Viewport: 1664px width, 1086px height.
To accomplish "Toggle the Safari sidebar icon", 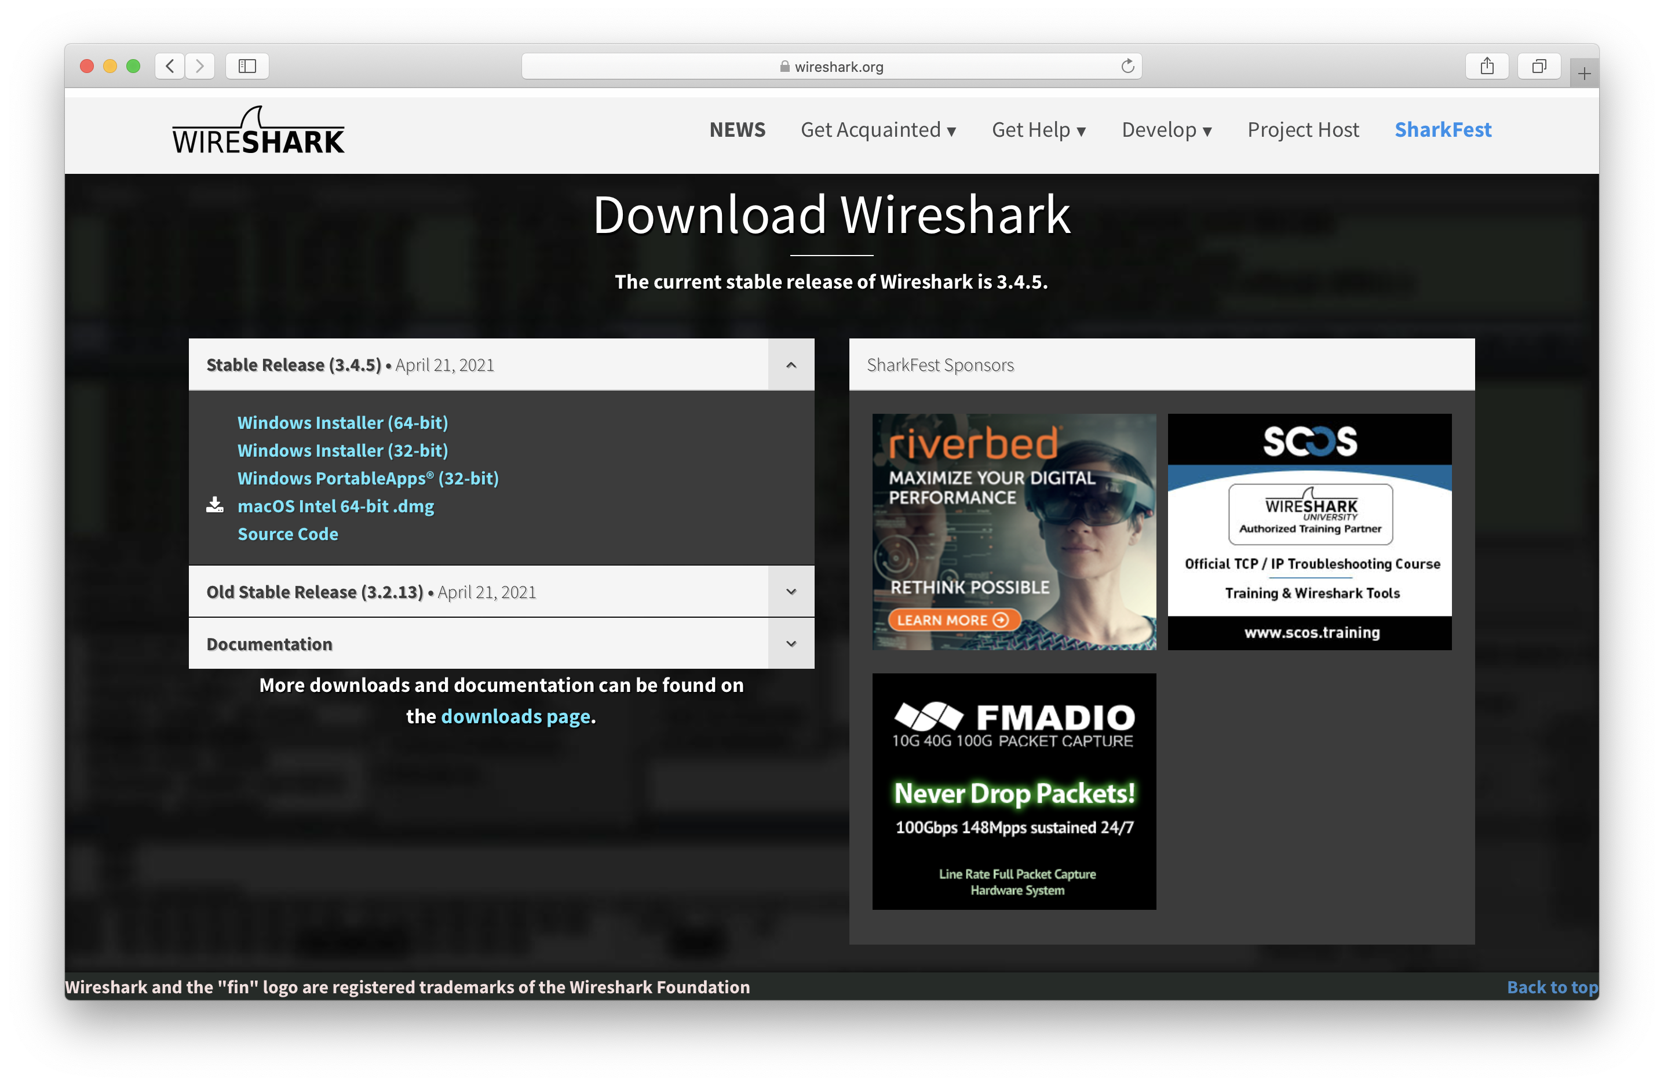I will (247, 67).
